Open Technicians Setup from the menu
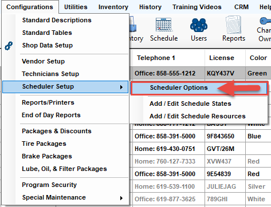Screen dimensions: 271x207 click(x=50, y=74)
